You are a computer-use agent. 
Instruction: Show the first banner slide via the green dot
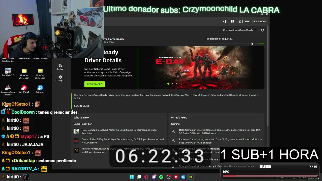click(x=168, y=84)
